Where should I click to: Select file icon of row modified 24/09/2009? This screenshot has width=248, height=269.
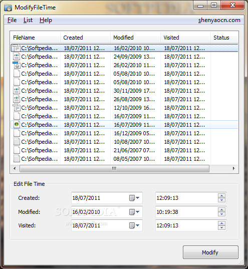coord(17,57)
